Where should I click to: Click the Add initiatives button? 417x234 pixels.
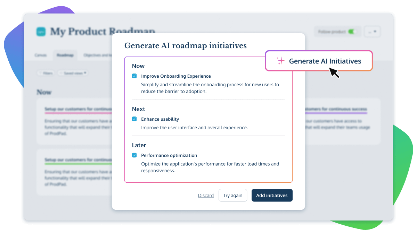point(272,195)
